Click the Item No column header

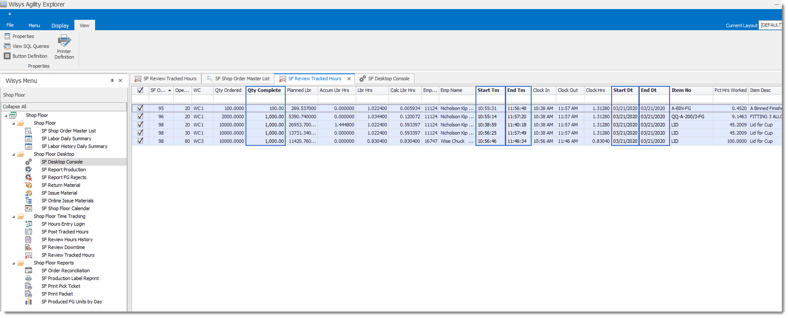691,90
